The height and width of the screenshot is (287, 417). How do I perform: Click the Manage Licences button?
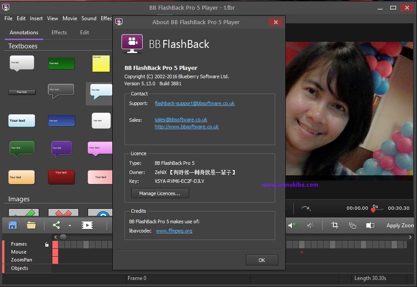coord(160,193)
